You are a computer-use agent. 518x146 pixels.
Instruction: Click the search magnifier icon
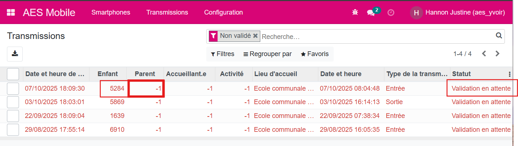click(x=499, y=36)
